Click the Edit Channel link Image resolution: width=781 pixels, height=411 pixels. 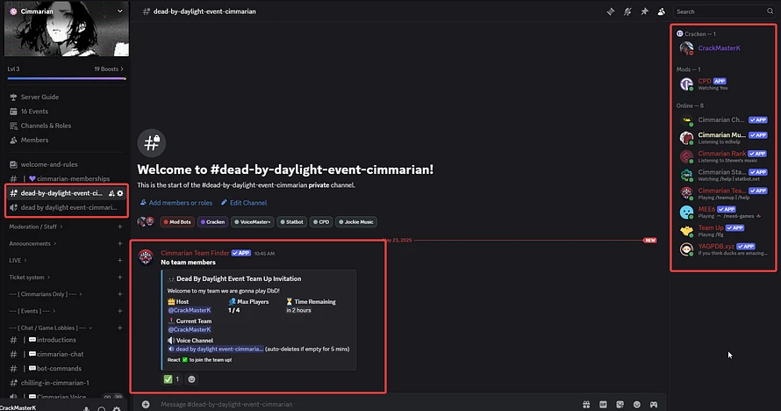[244, 203]
